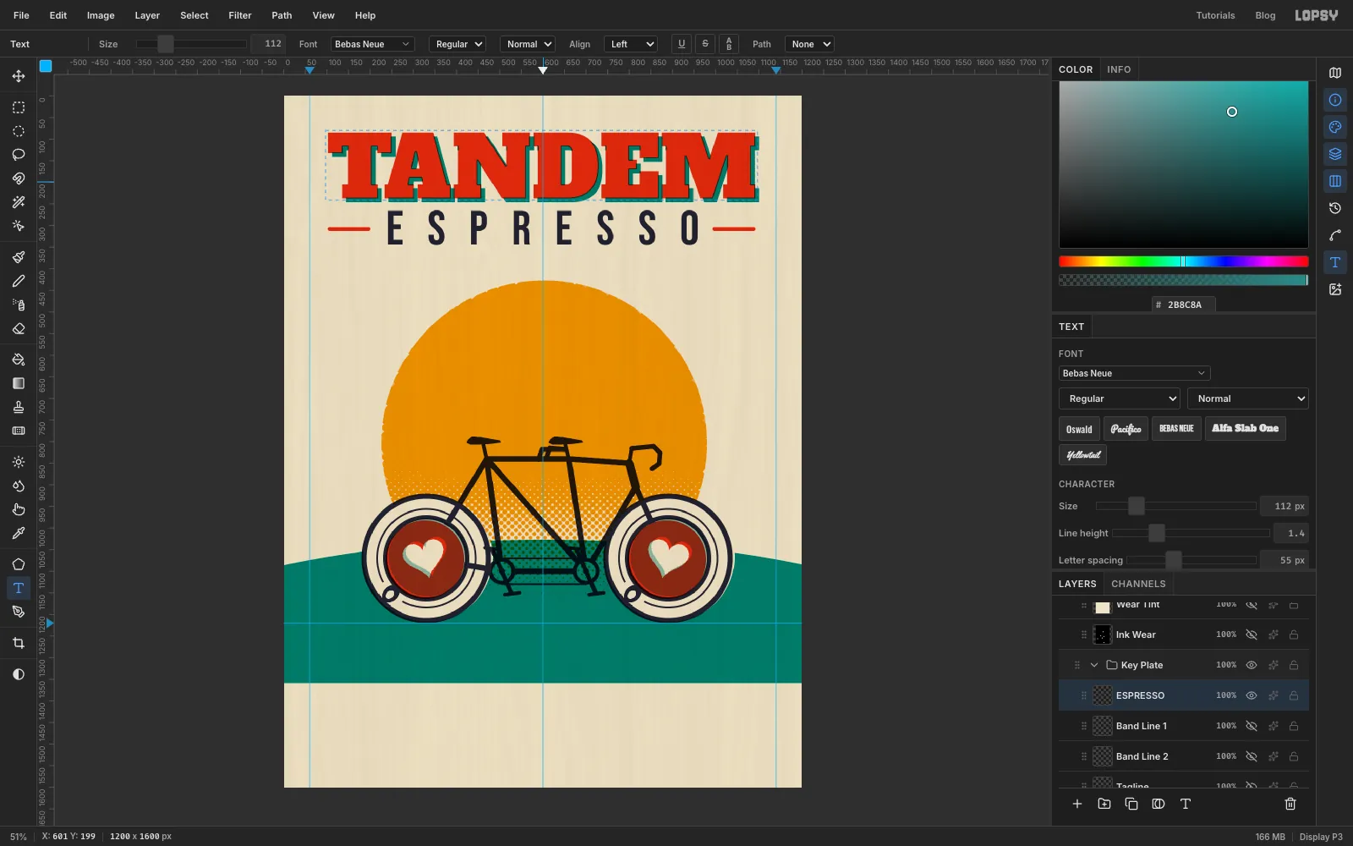Open the Align dropdown set to Left
Screen dimensions: 1353x846
pos(631,44)
